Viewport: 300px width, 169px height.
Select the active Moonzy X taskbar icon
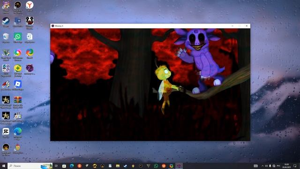[x=179, y=166]
